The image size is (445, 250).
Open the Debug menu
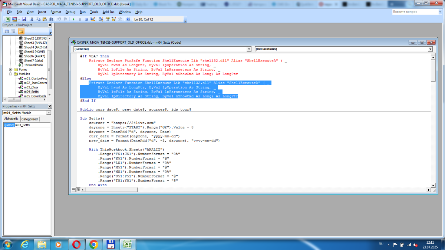[x=70, y=12]
